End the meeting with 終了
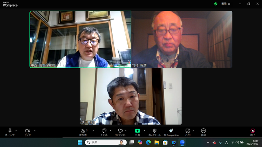The height and width of the screenshot is (147, 262). point(253,132)
